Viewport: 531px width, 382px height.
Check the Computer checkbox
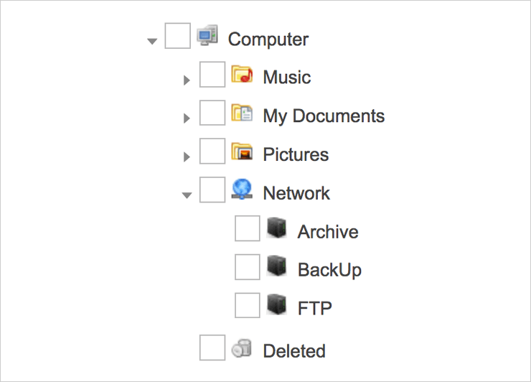[177, 36]
